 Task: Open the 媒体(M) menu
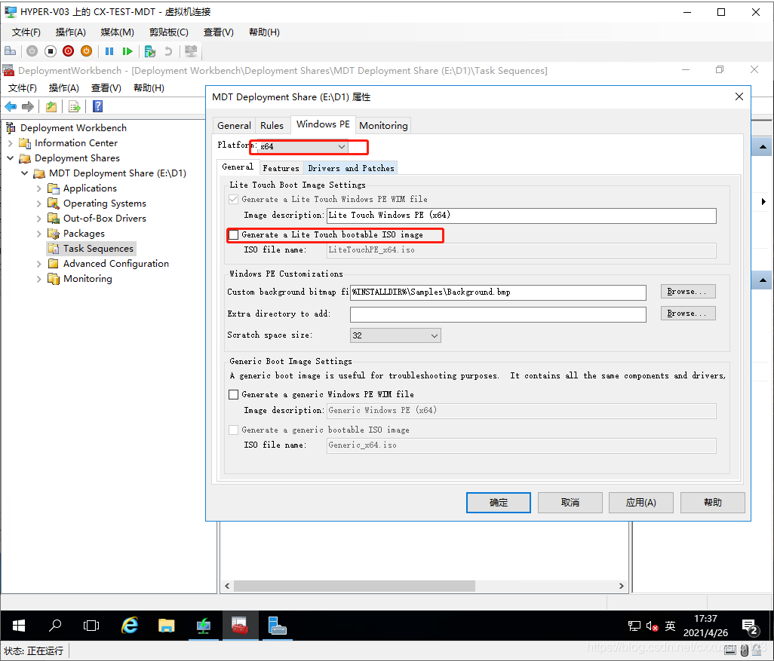[x=117, y=32]
